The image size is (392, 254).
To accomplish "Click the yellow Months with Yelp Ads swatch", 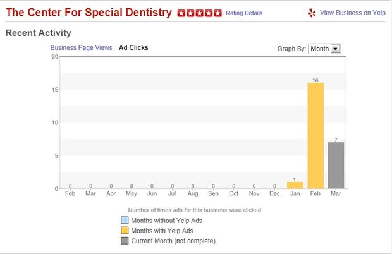I will pyautogui.click(x=125, y=231).
